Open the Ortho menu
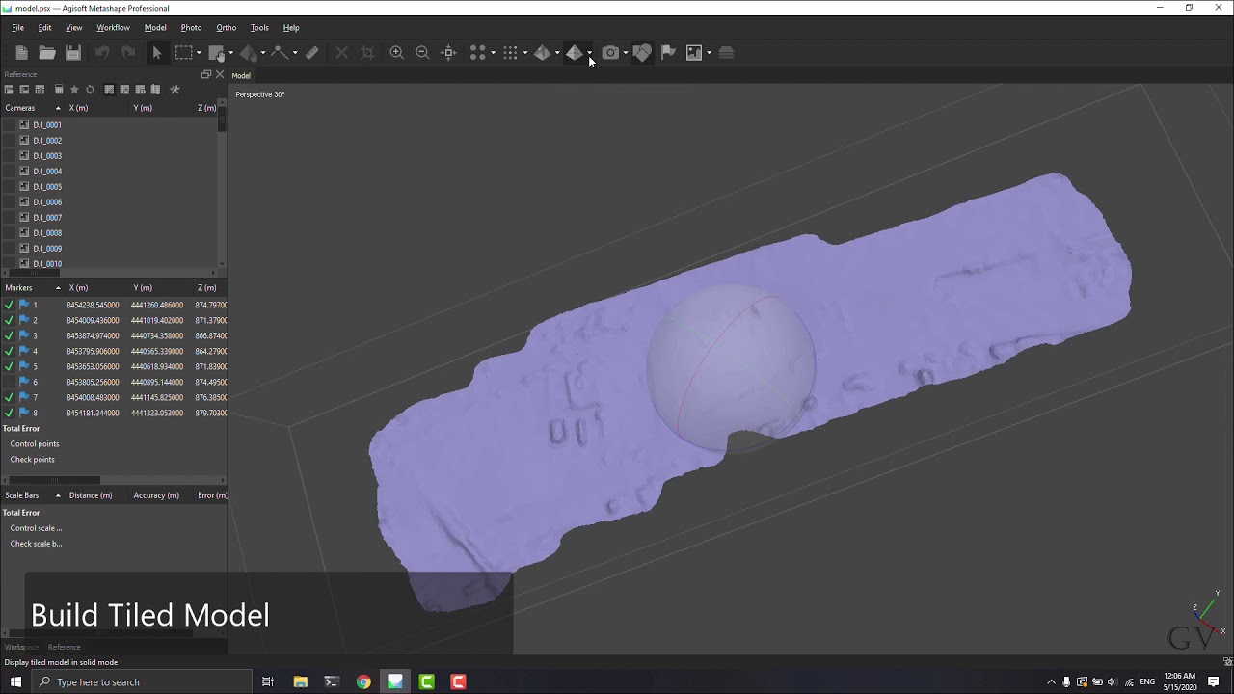Viewport: 1234px width, 694px height. tap(226, 27)
